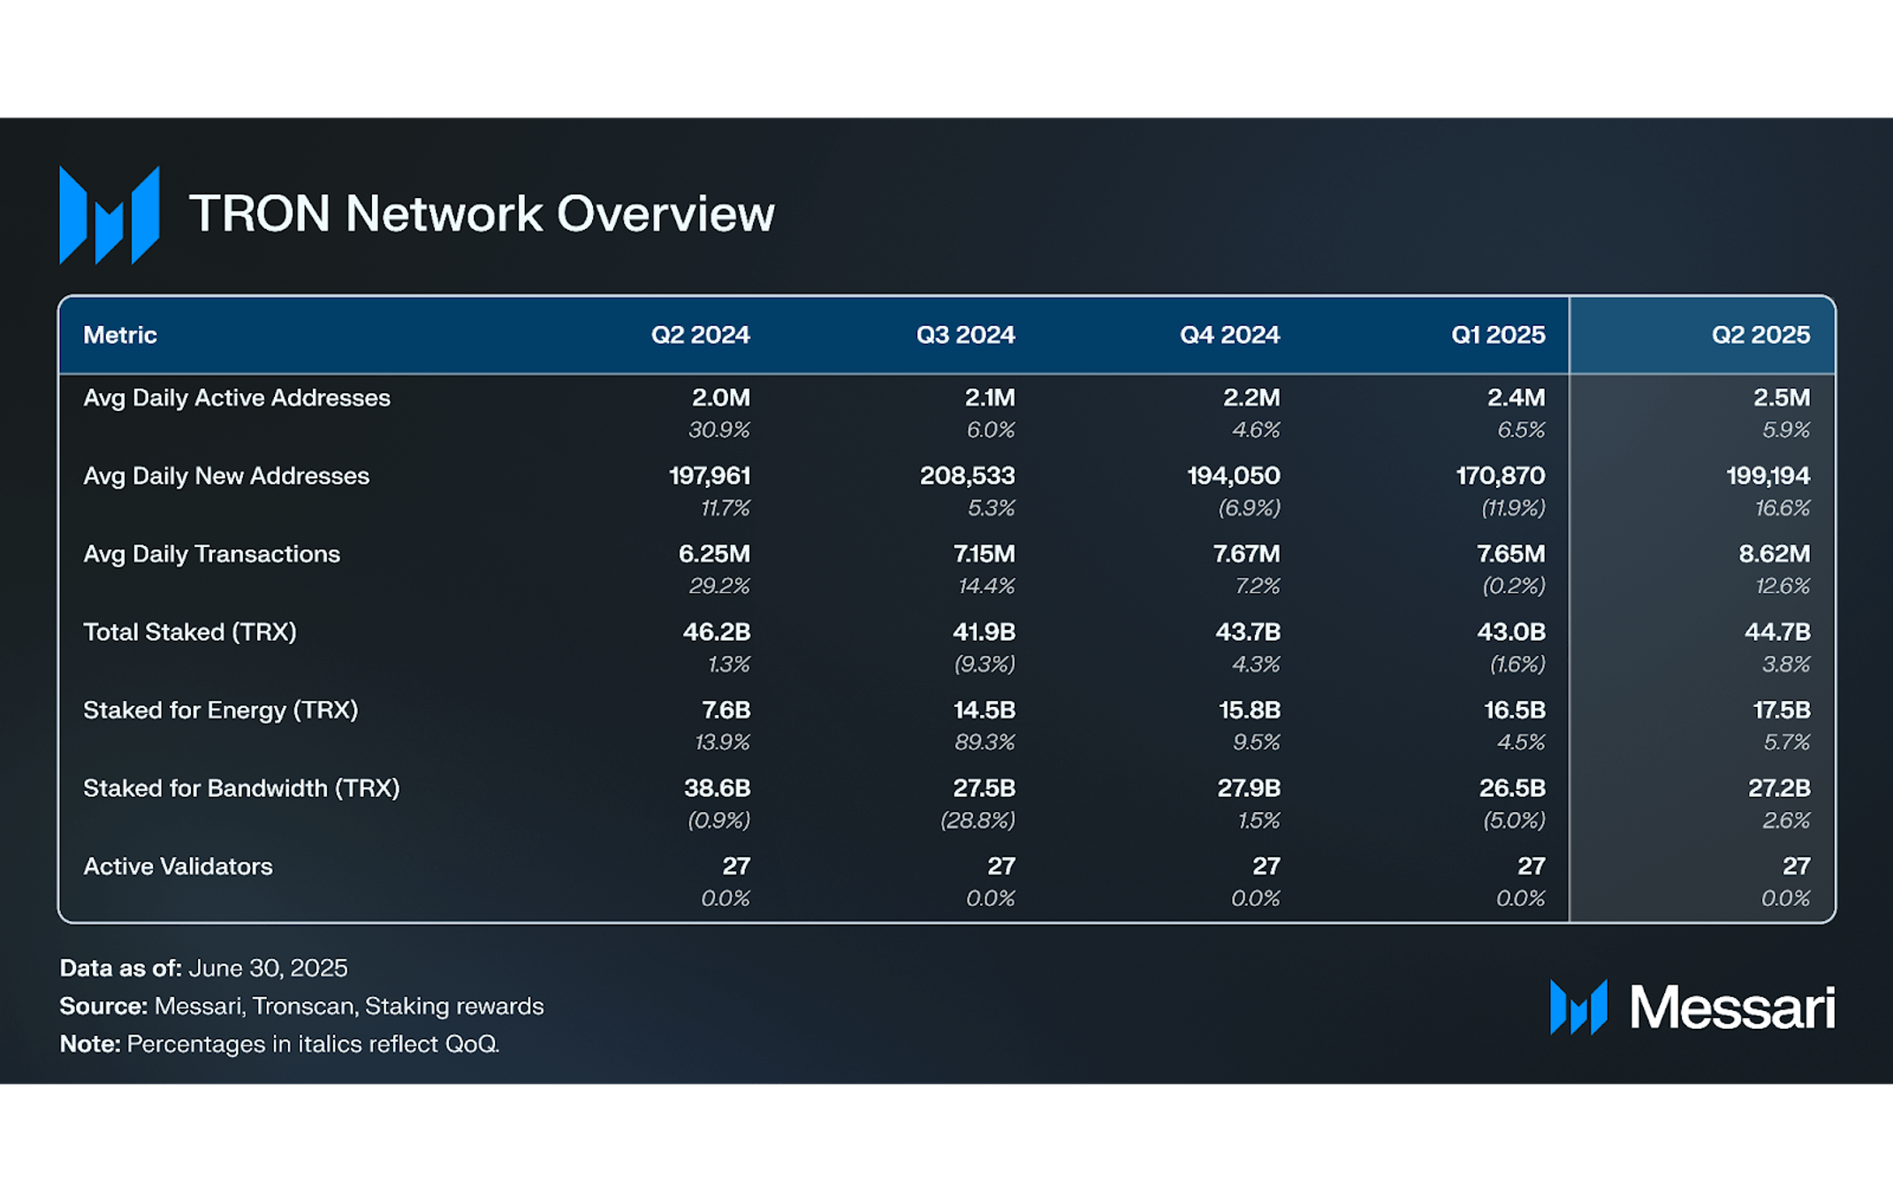
Task: Click the 2.5M value in Q2 2025
Action: (x=1782, y=398)
